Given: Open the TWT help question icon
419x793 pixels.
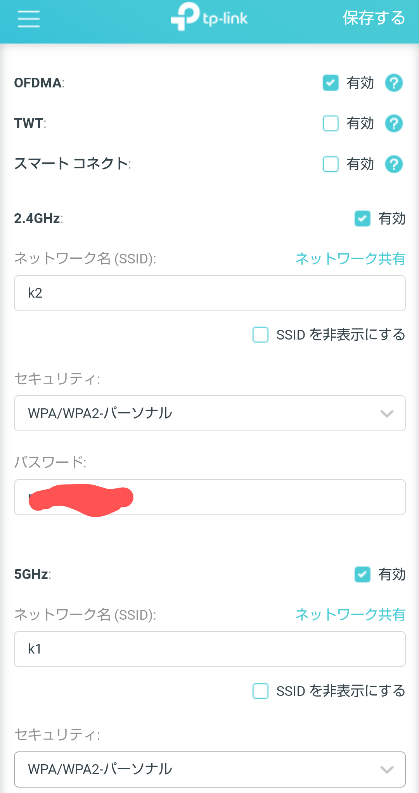Looking at the screenshot, I should [394, 124].
